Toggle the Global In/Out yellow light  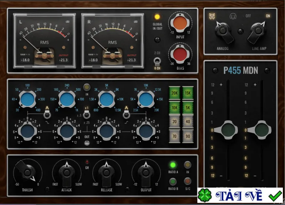pyautogui.click(x=157, y=17)
